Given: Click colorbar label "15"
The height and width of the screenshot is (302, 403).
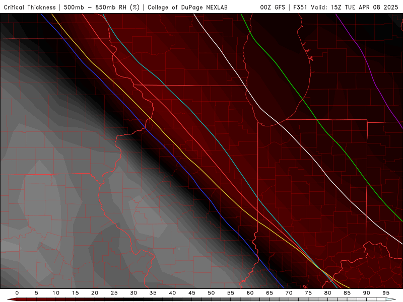Looking at the screenshot, I should (75, 293).
